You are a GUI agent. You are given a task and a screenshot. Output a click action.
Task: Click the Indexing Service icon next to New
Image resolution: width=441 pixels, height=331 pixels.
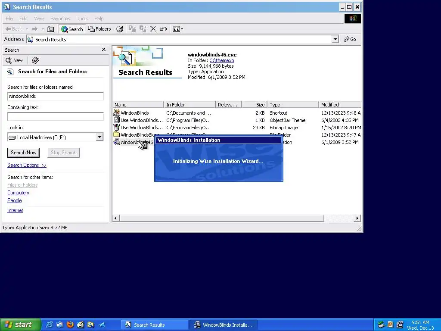point(35,60)
